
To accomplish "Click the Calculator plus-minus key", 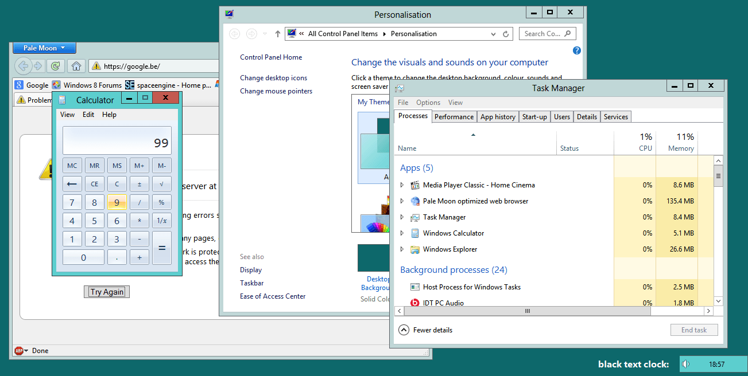I will coord(139,184).
